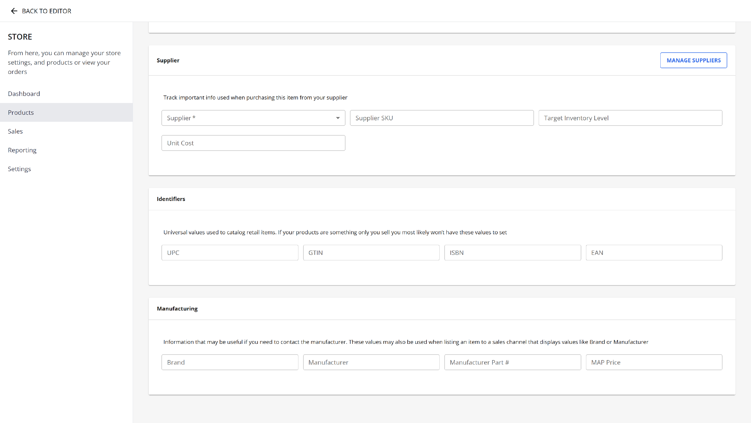Open the Supplier dropdown arrow

pyautogui.click(x=338, y=118)
